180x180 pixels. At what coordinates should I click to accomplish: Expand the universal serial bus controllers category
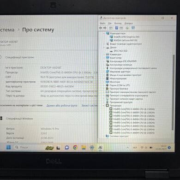[x=104, y=68]
